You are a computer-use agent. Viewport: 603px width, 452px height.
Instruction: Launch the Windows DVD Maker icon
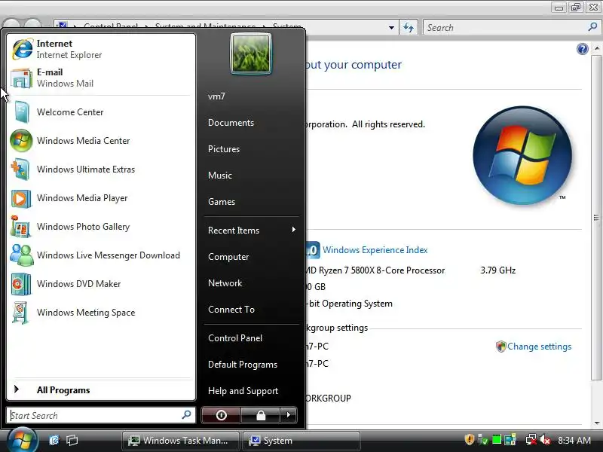21,284
